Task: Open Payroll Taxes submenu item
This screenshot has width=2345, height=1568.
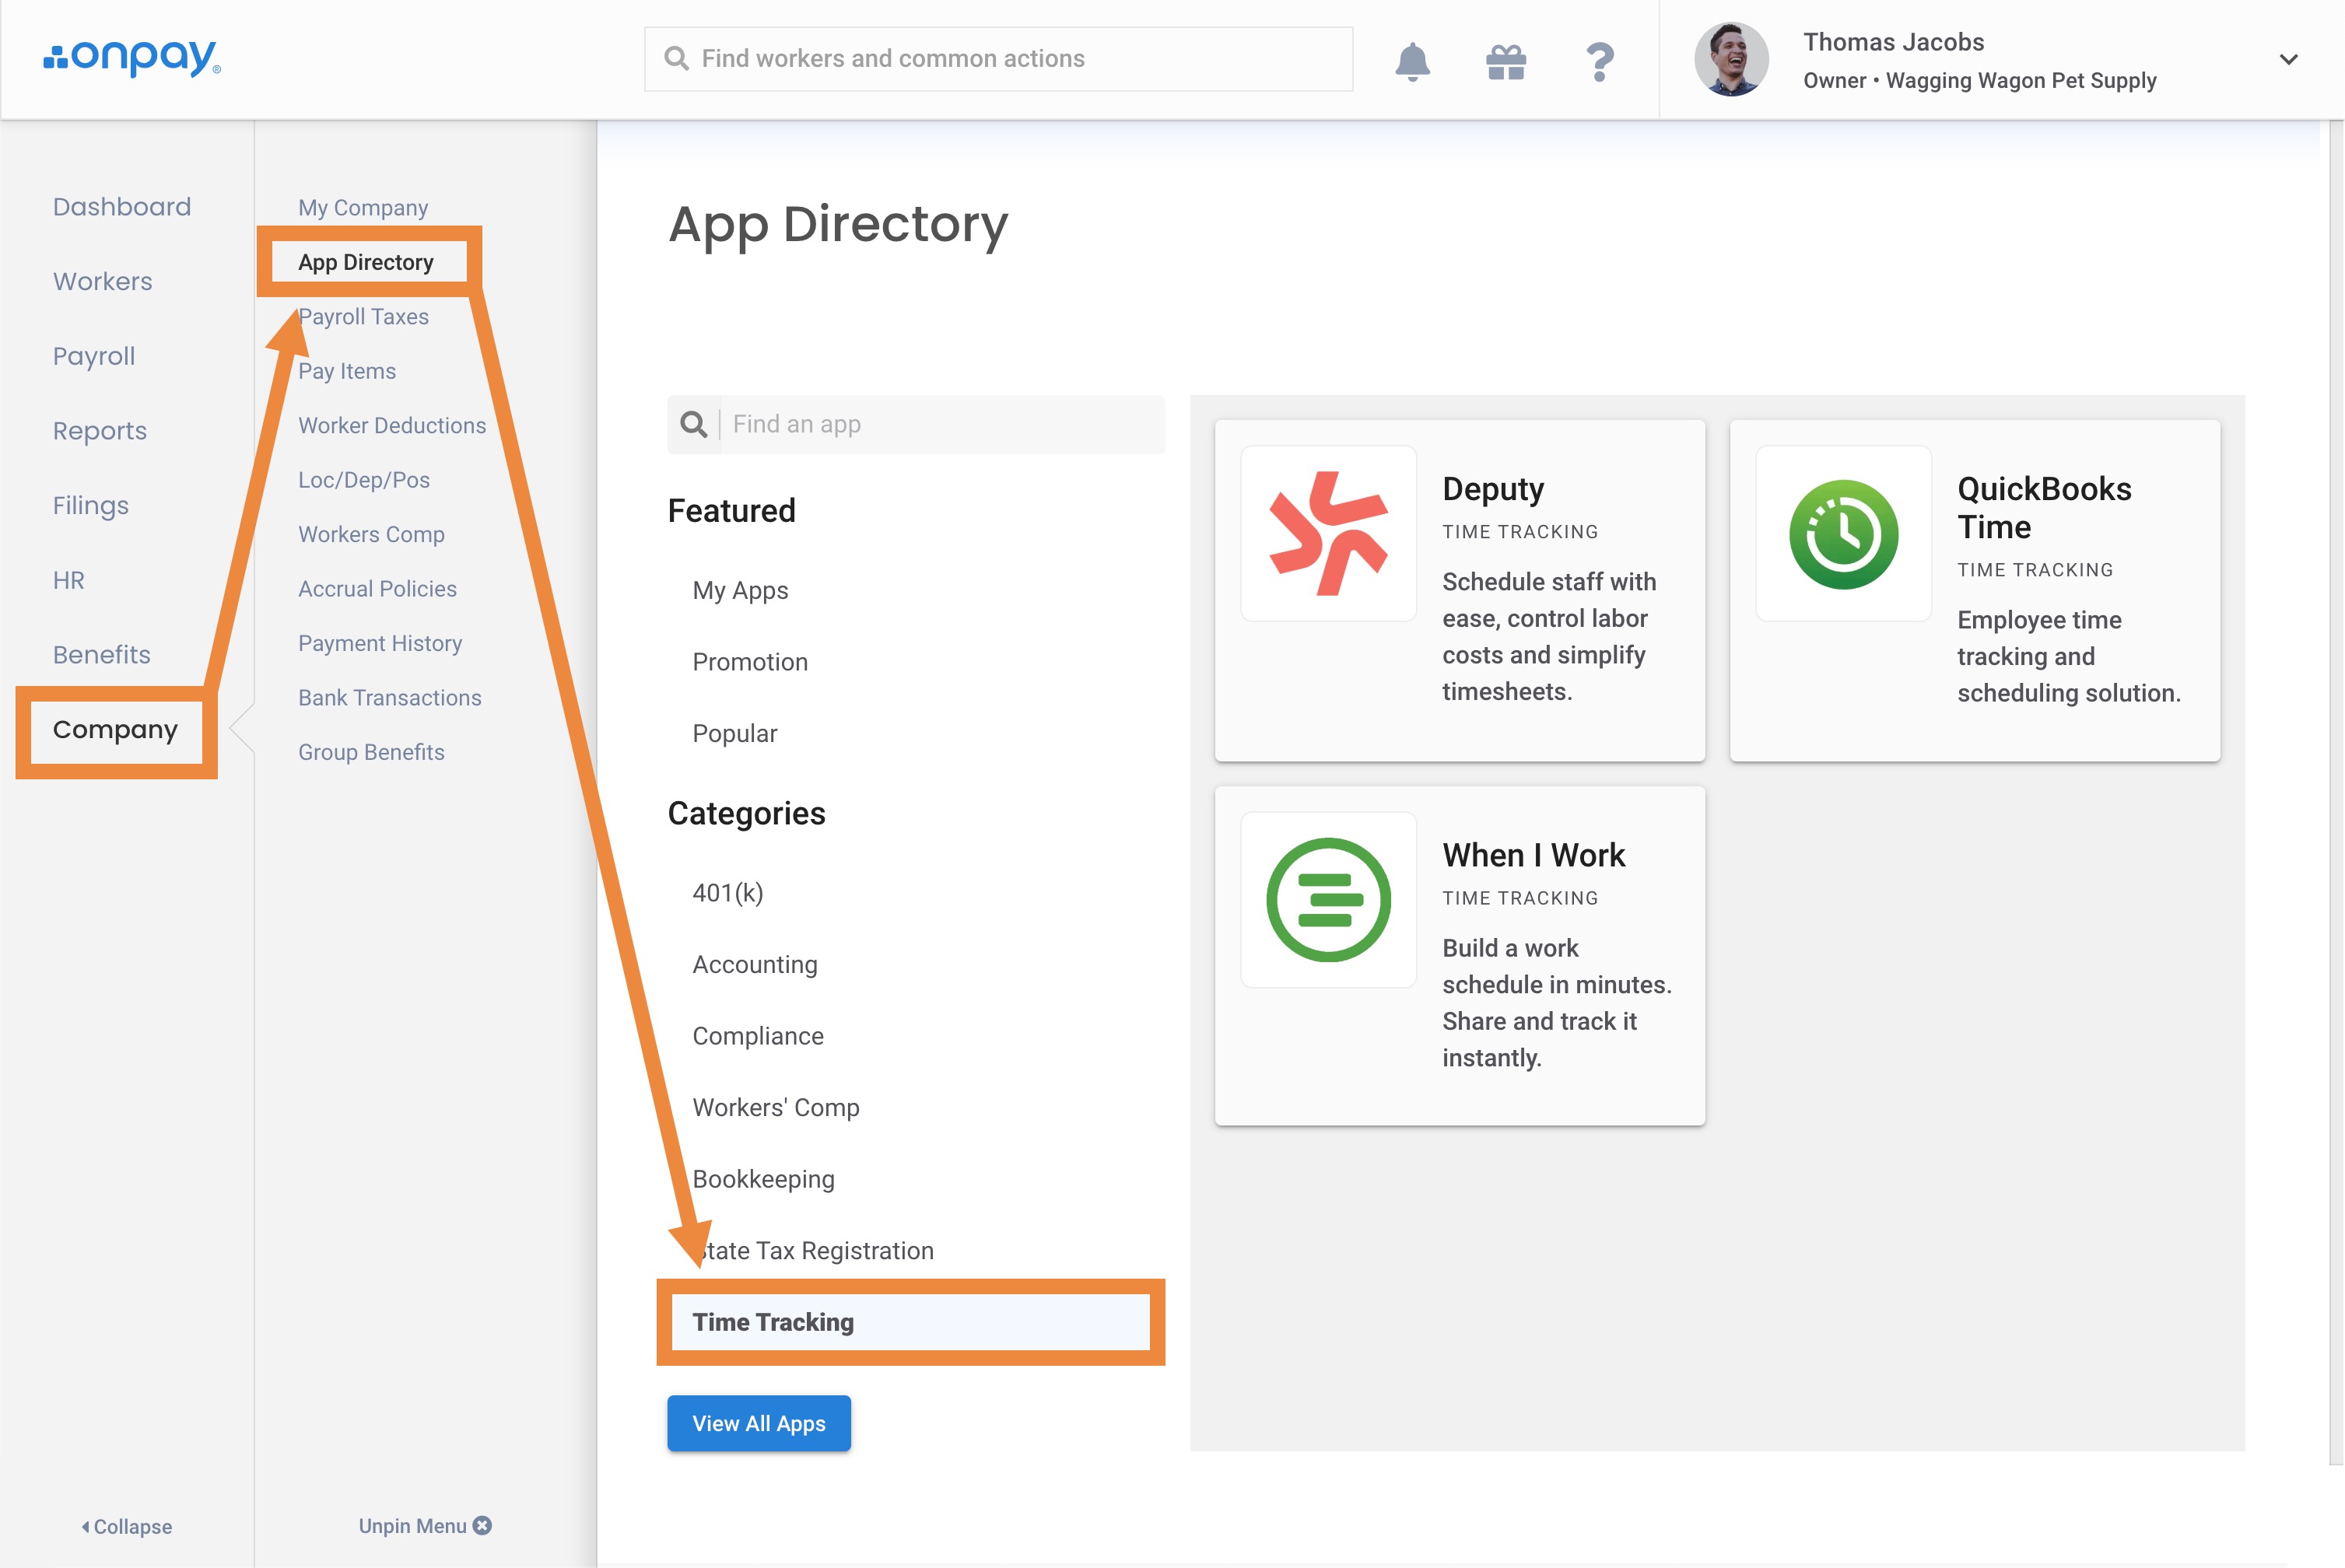Action: [362, 316]
